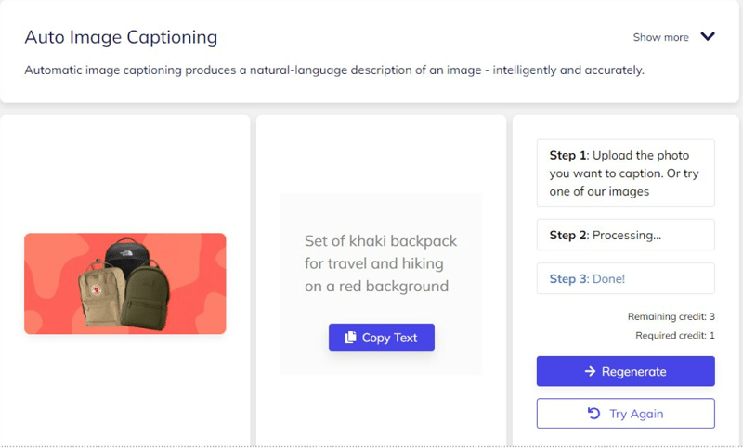Click the copy icon on Copy Text

tap(351, 338)
